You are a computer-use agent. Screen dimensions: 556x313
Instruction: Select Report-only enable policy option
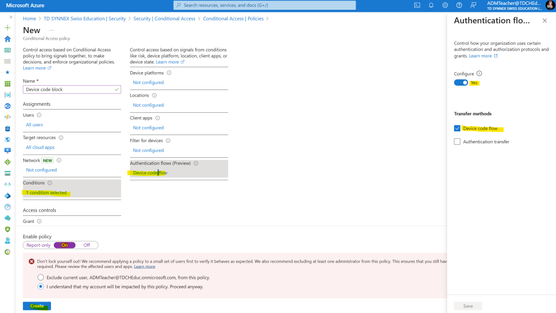coord(39,245)
